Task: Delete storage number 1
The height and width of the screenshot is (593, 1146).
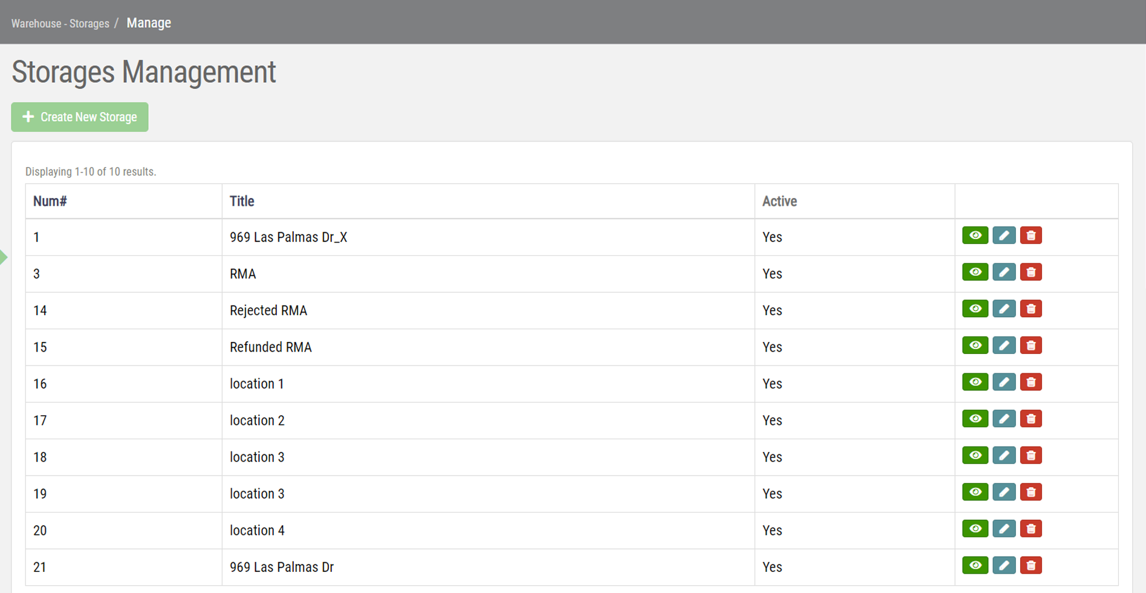Action: [1031, 235]
